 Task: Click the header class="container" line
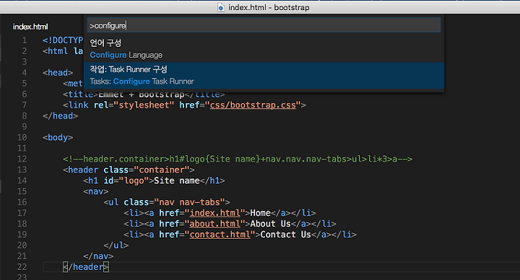click(129, 170)
